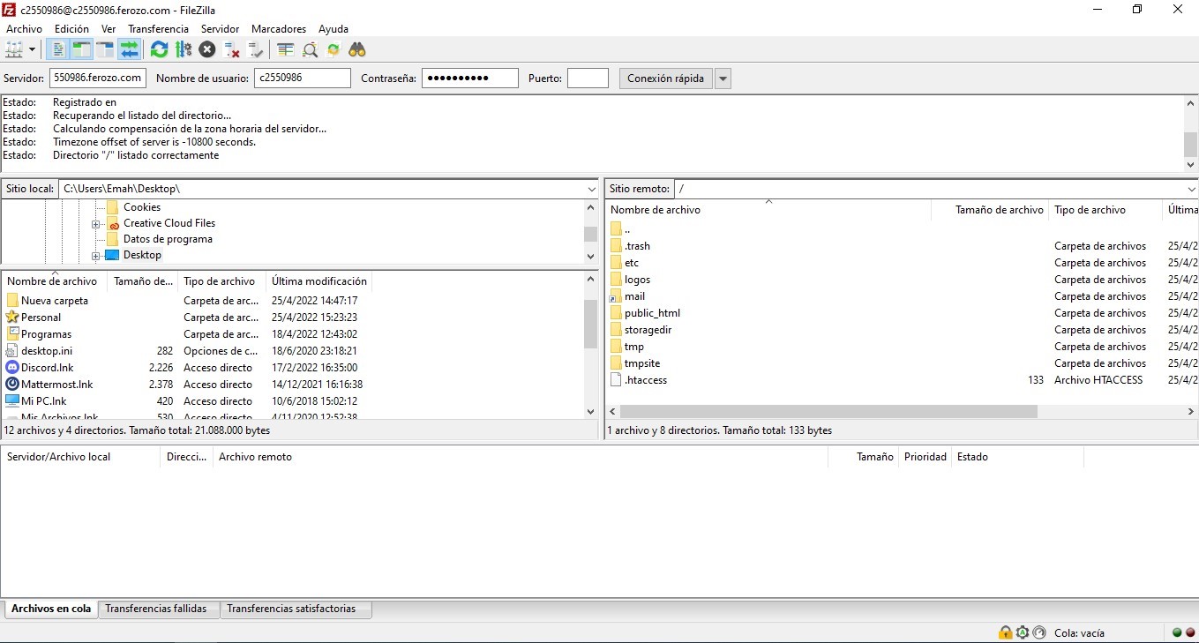Toggle the message log display
Image resolution: width=1199 pixels, height=643 pixels.
click(58, 49)
